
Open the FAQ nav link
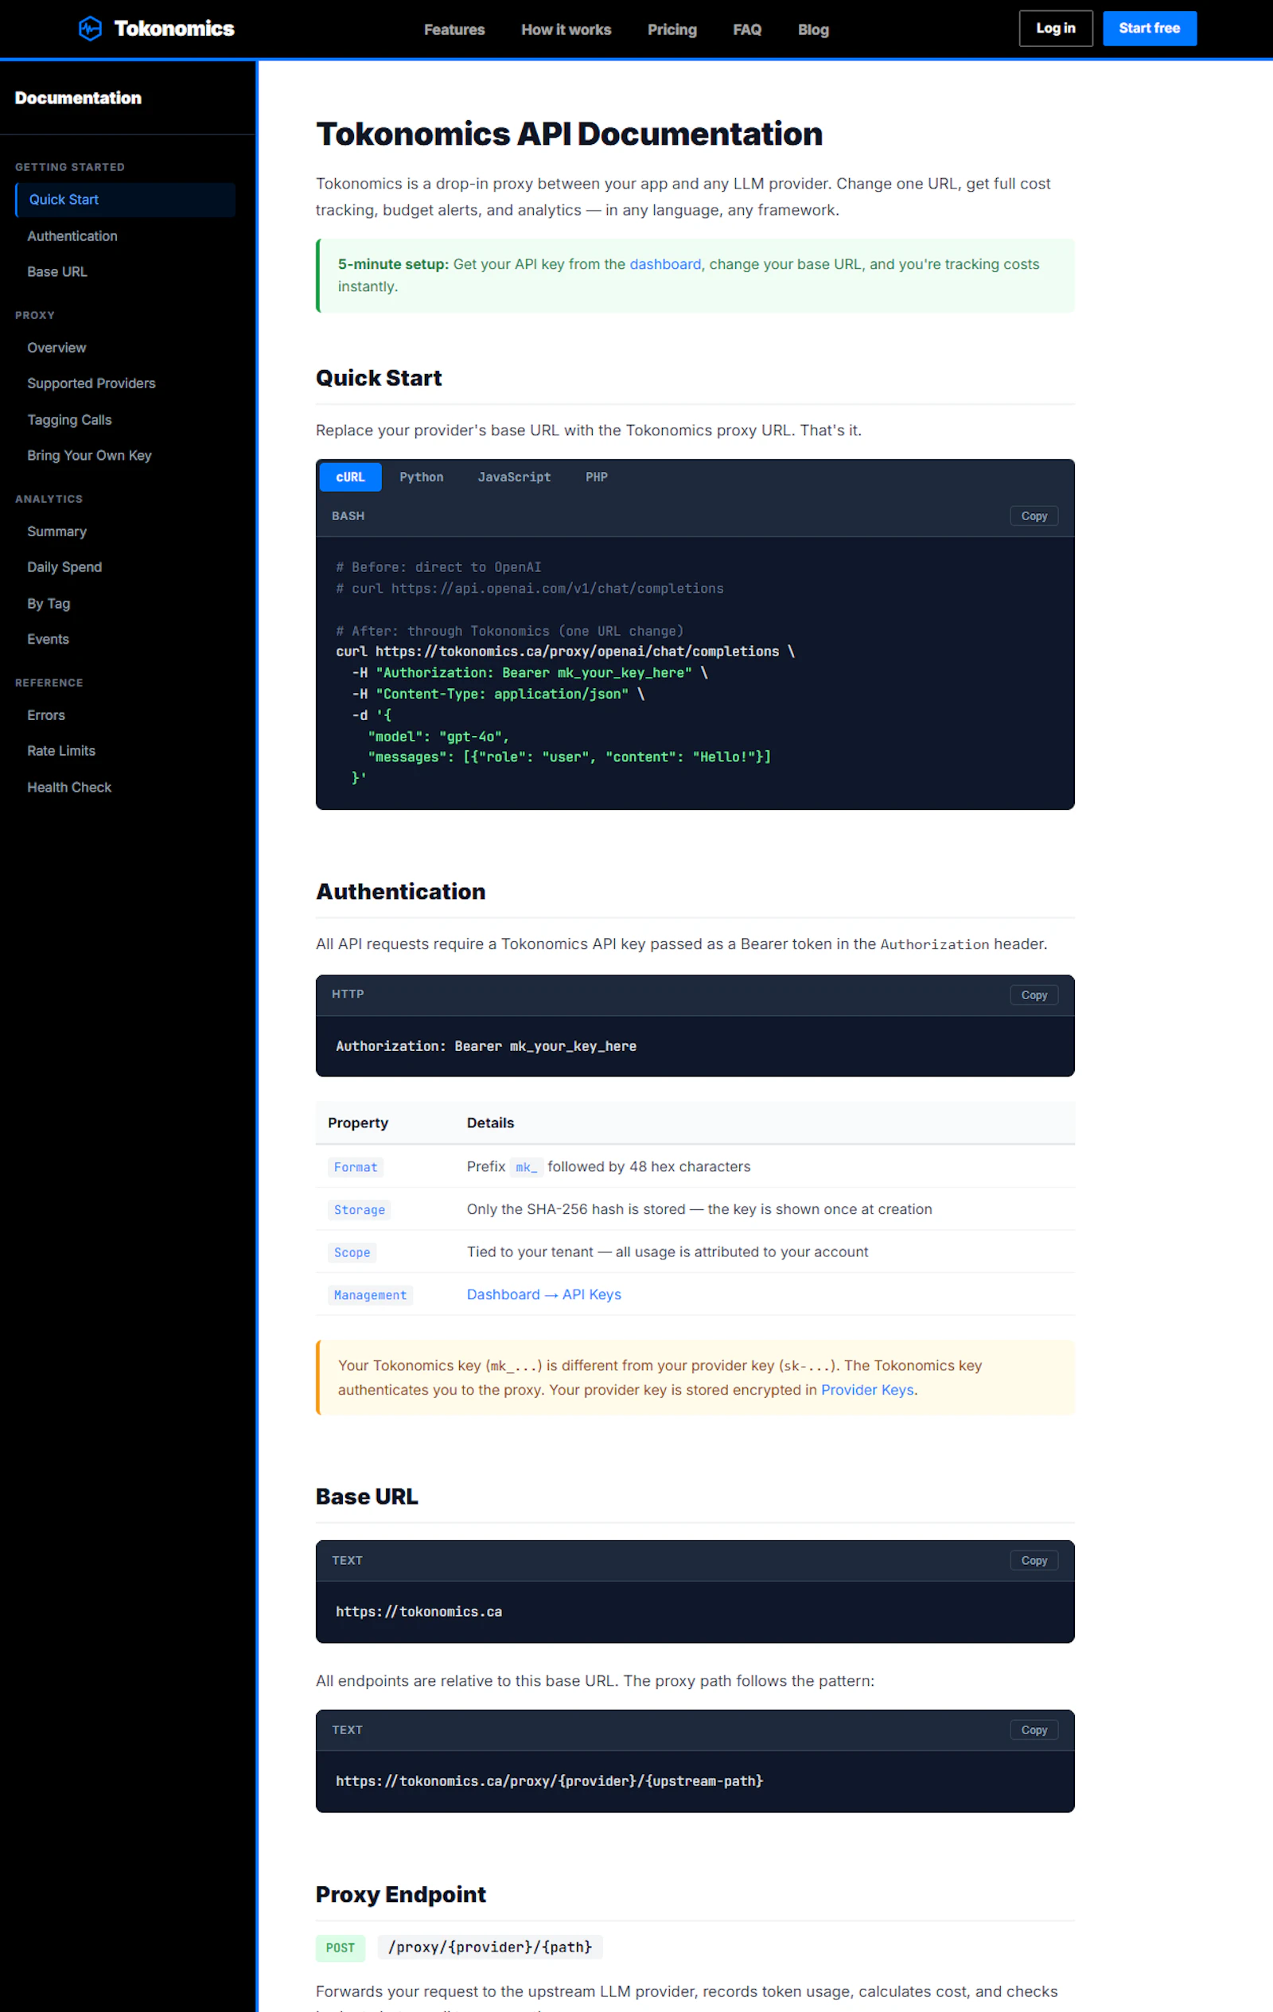746,29
